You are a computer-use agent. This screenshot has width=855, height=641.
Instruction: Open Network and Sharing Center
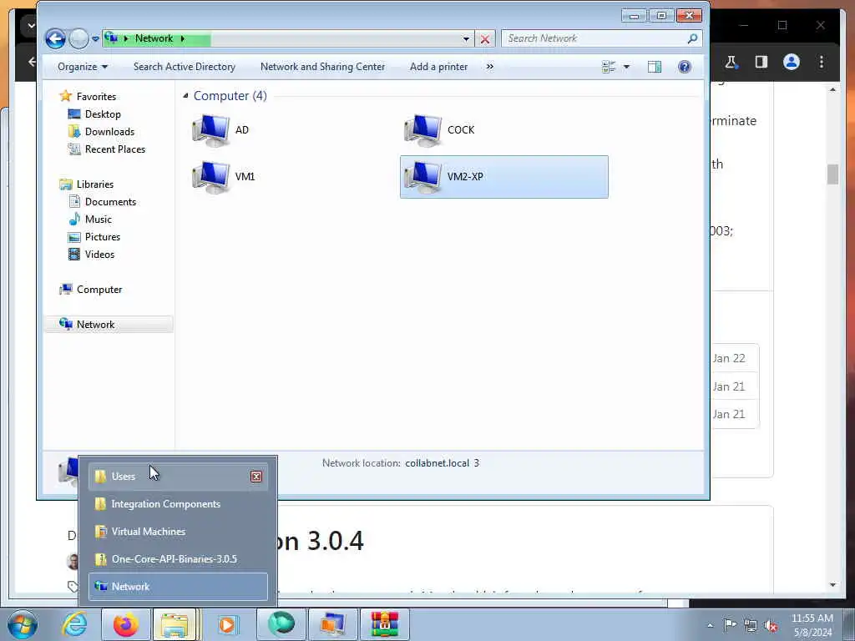coord(322,67)
